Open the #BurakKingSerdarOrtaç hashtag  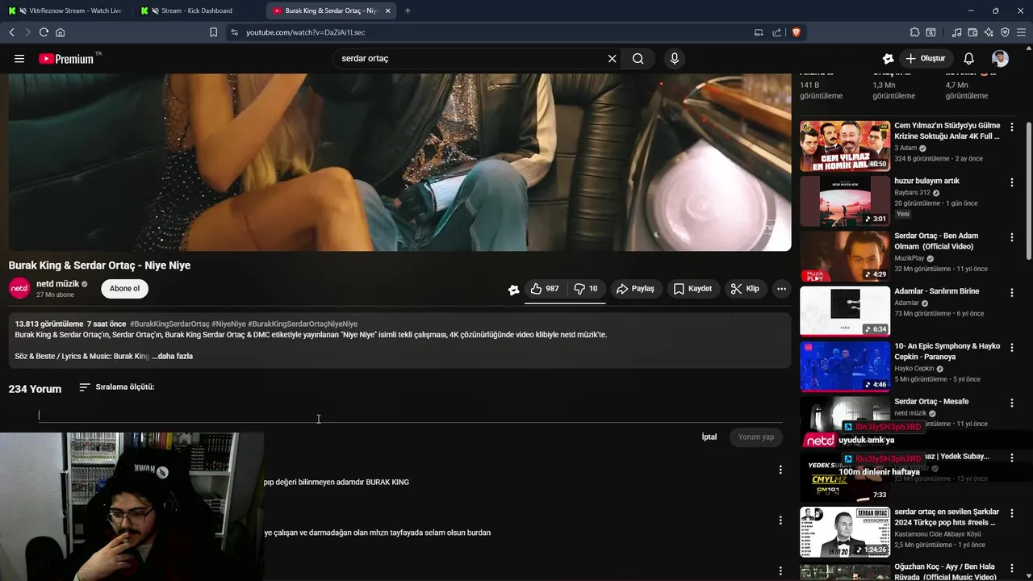tap(169, 324)
